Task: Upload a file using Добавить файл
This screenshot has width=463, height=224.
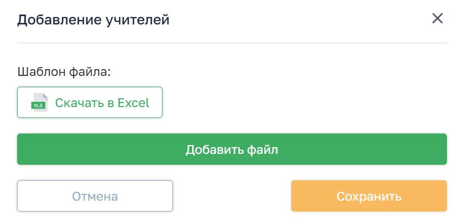Action: click(x=232, y=150)
